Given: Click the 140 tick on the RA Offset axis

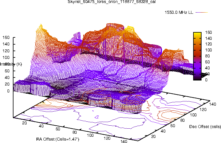Looking at the screenshot, I should coord(124,141).
